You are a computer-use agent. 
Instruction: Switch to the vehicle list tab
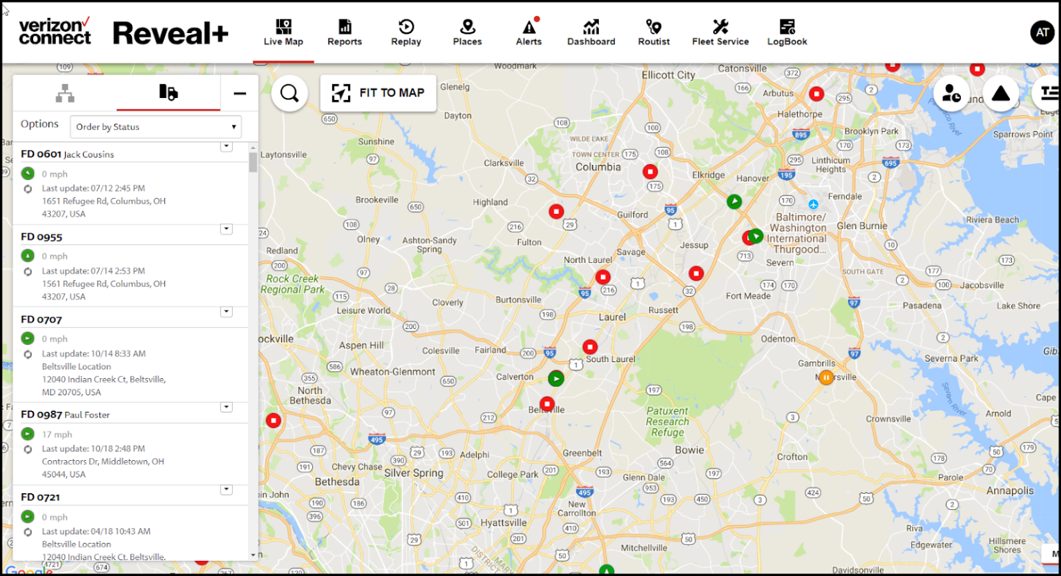169,92
